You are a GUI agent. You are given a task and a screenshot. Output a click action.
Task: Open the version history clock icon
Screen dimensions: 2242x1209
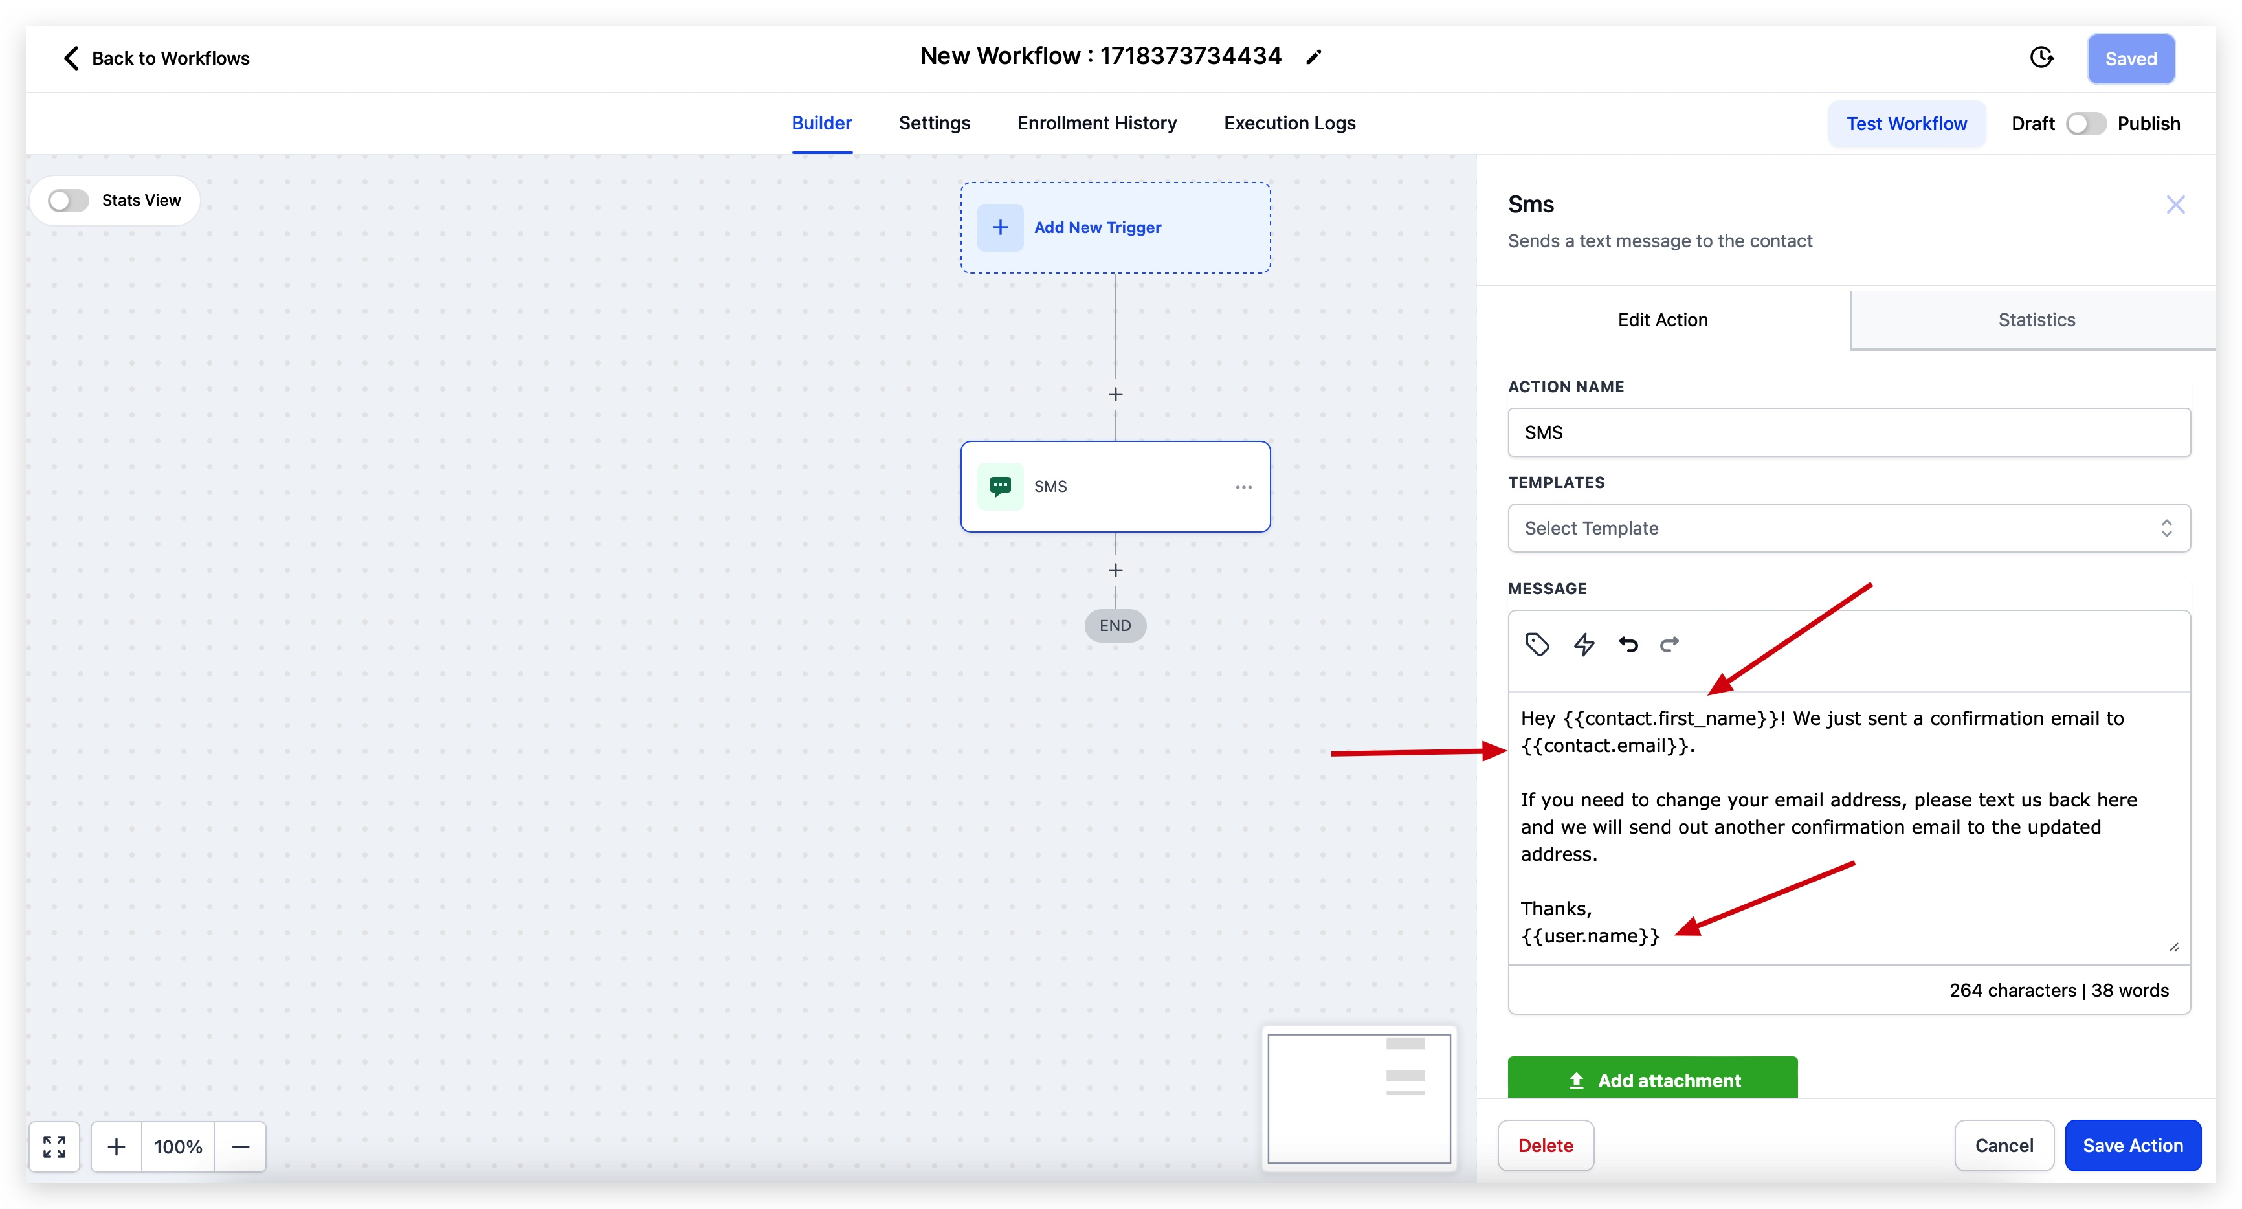[x=2042, y=58]
